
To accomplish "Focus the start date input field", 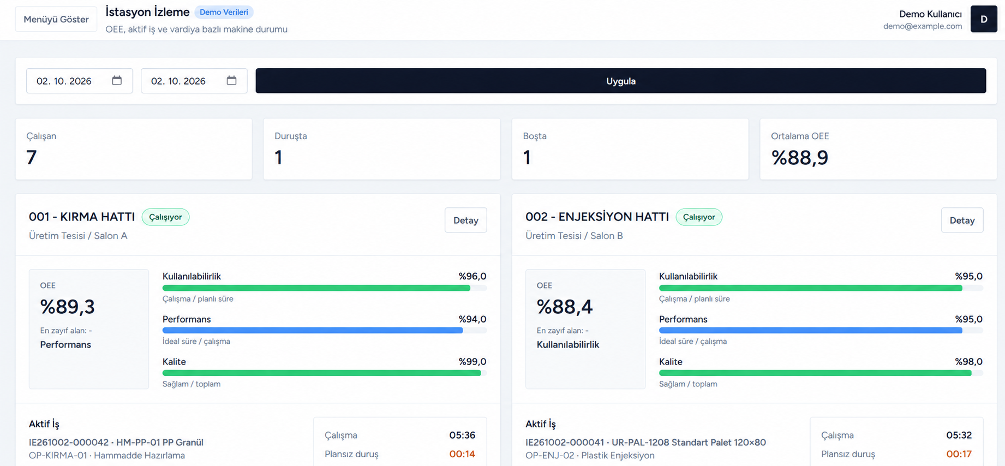I will (x=80, y=81).
